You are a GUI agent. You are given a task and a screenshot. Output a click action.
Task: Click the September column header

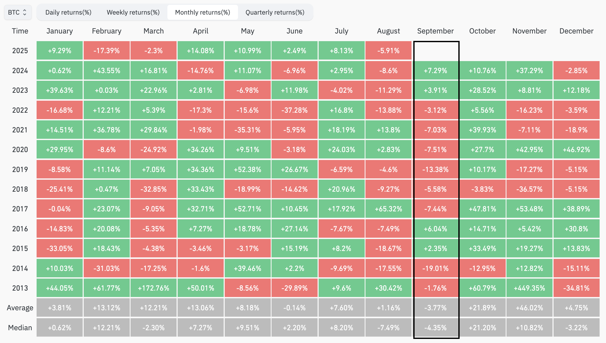[x=435, y=31]
